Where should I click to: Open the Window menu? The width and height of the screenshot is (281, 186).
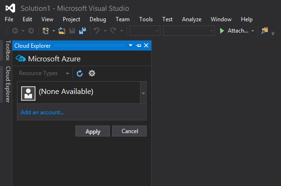[221, 19]
